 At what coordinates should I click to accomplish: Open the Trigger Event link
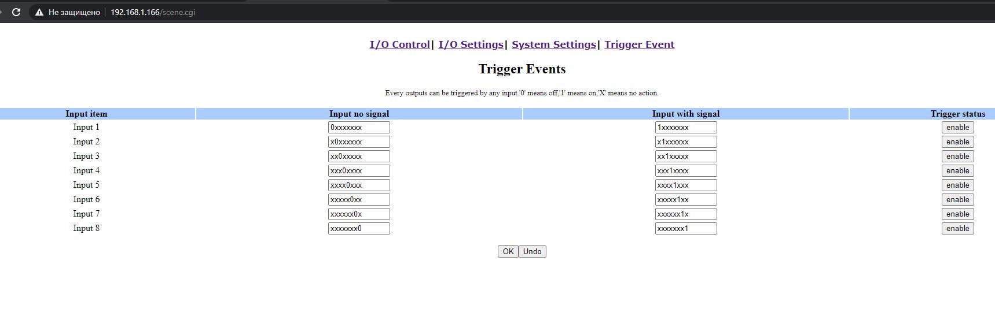pos(639,44)
